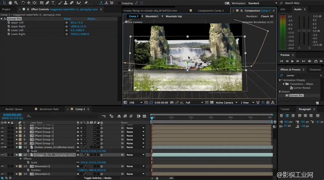The width and height of the screenshot is (324, 180).
Task: Open the composition flowchart icon in viewer
Action: (273, 102)
